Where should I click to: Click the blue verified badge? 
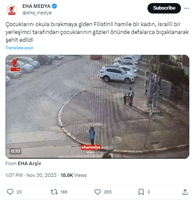pos(54,6)
